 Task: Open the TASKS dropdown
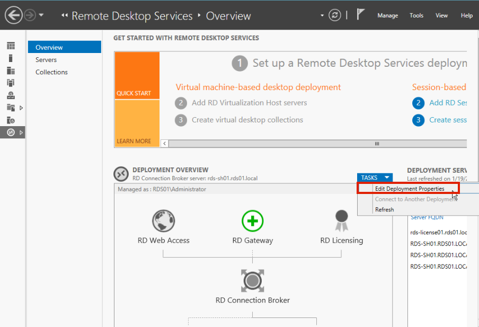click(x=375, y=178)
